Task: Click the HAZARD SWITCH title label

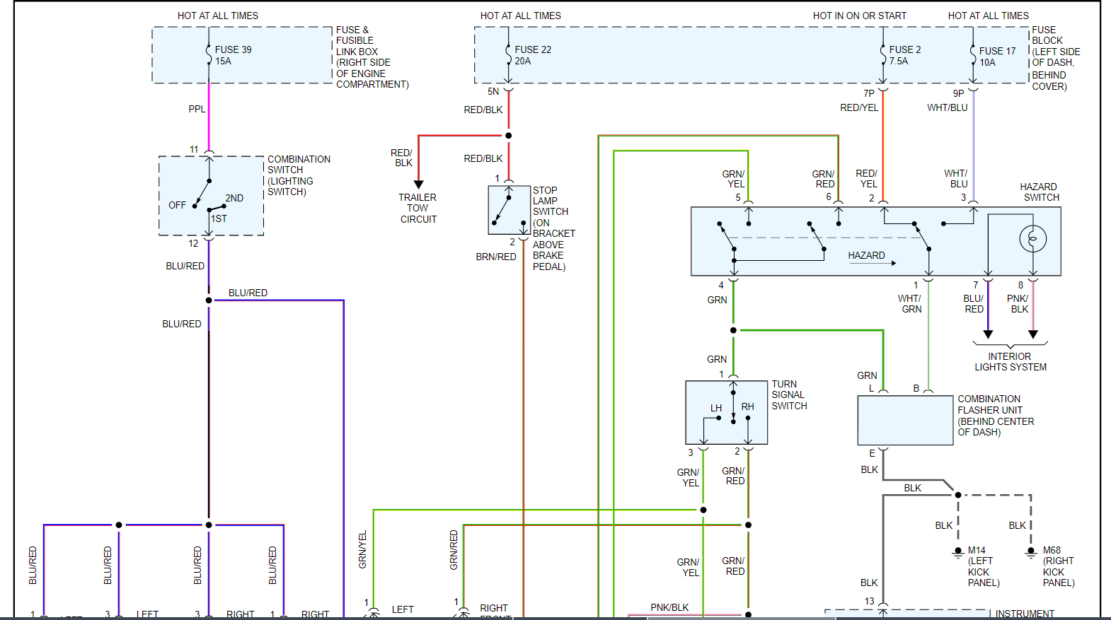Action: pos(1040,192)
